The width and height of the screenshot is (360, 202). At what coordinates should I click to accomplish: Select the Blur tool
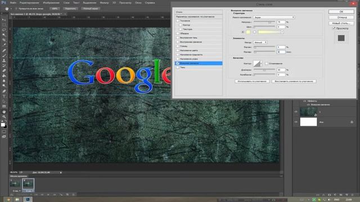pyautogui.click(x=4, y=81)
